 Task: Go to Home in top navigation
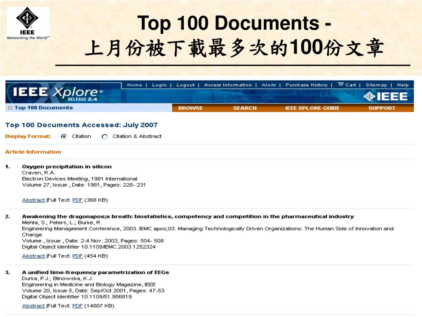(x=135, y=85)
